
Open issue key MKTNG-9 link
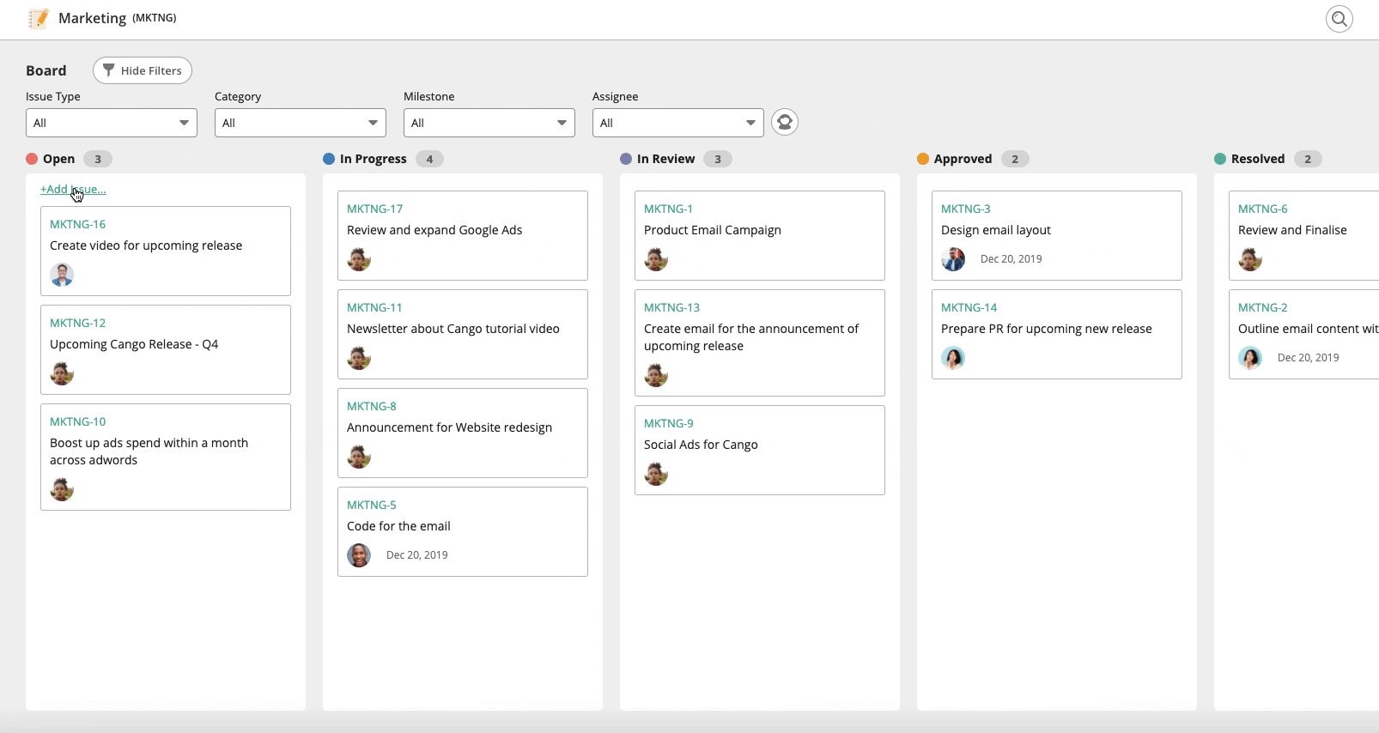668,423
